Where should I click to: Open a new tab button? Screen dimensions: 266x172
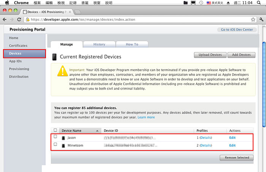(78, 12)
